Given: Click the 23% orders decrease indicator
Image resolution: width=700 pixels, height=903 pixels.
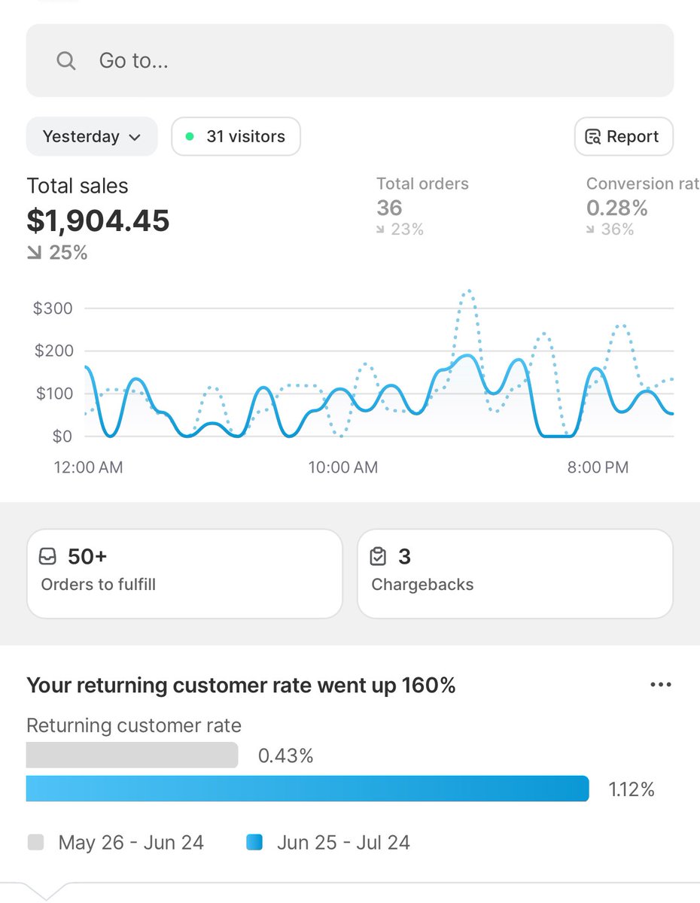Looking at the screenshot, I should click(400, 230).
